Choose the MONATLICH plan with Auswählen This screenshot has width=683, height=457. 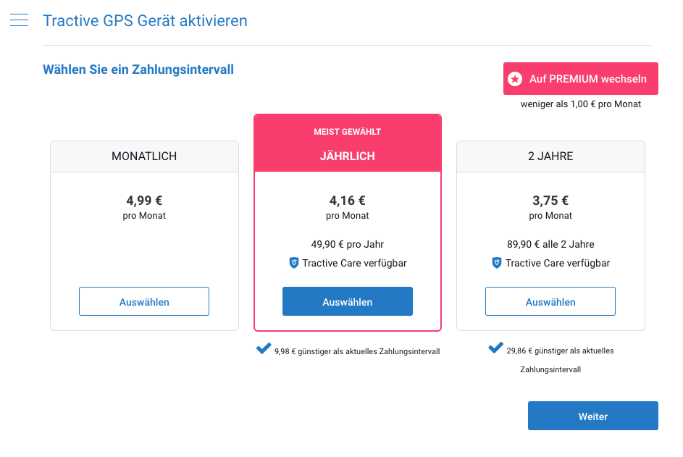click(144, 301)
